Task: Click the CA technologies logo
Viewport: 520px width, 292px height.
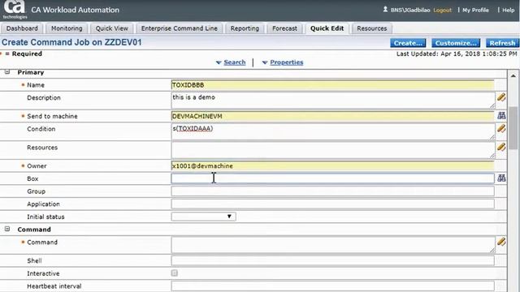Action: coord(15,10)
